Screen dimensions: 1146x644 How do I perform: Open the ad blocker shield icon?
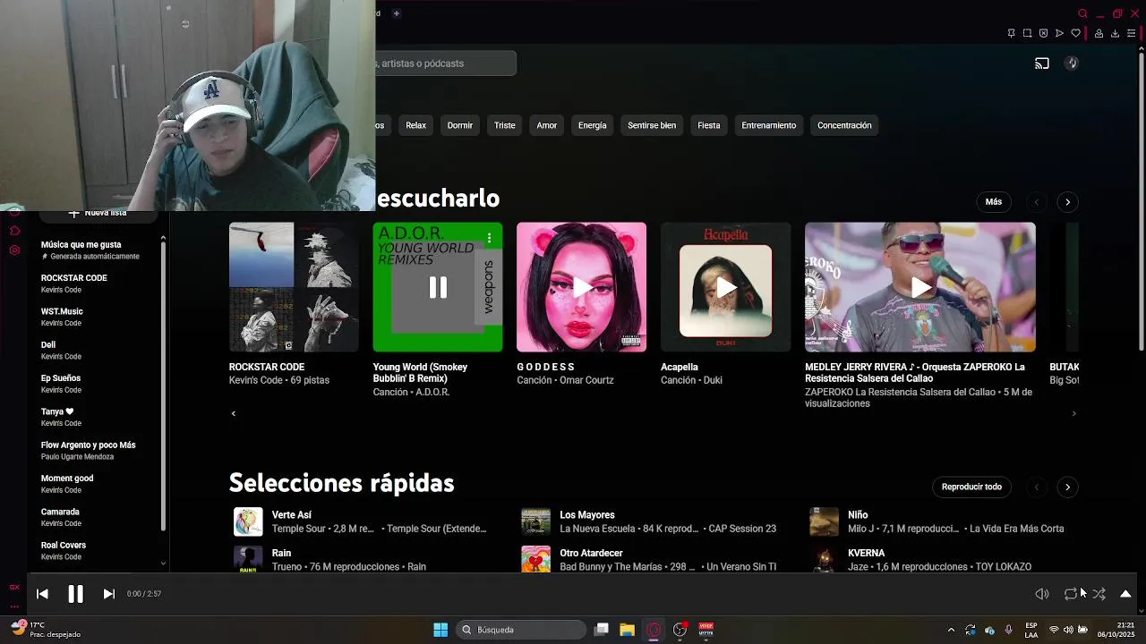pos(1043,33)
